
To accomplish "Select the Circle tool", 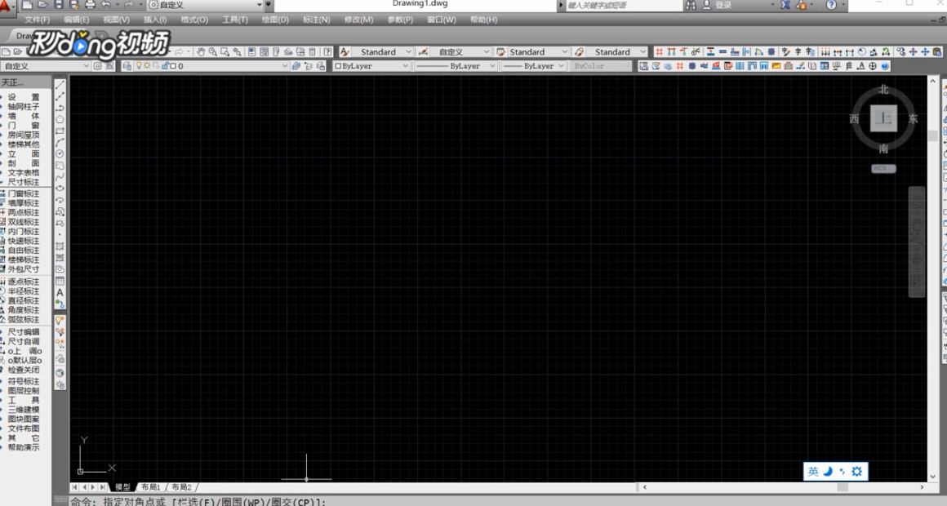I will point(60,154).
